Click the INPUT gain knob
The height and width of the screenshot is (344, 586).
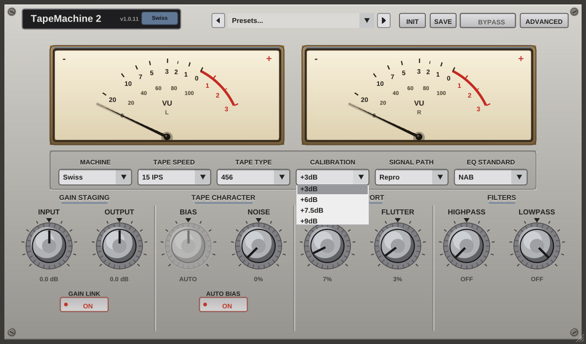pyautogui.click(x=49, y=245)
